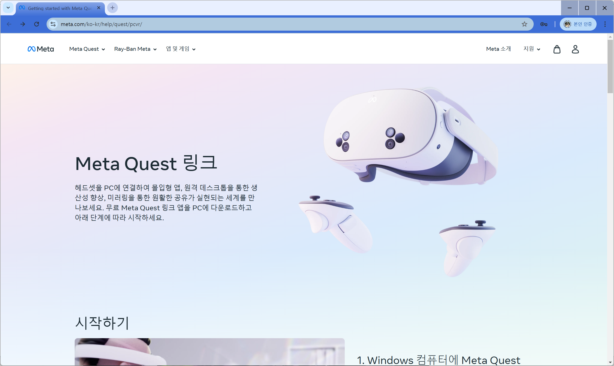Click the Meta logo in header
The width and height of the screenshot is (614, 366).
[41, 49]
